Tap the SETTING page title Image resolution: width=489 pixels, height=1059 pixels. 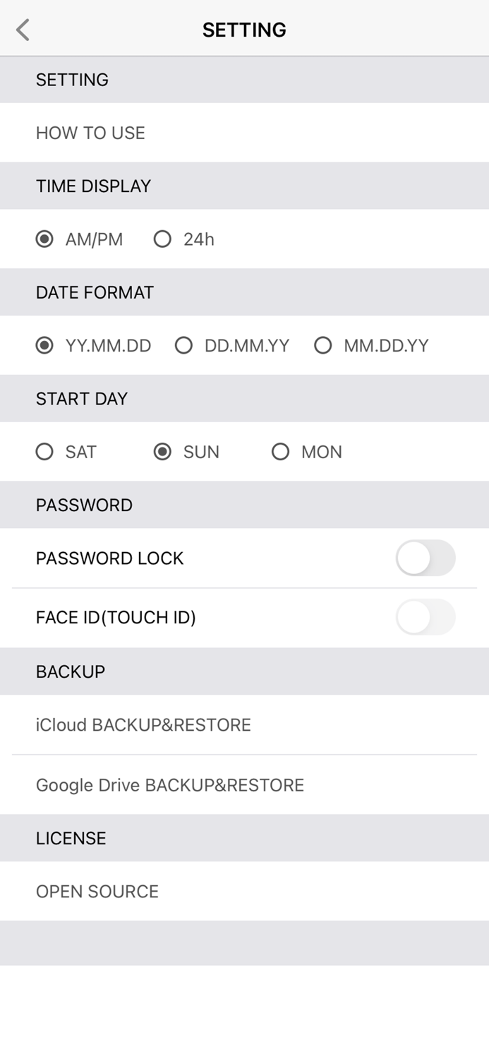tap(244, 30)
